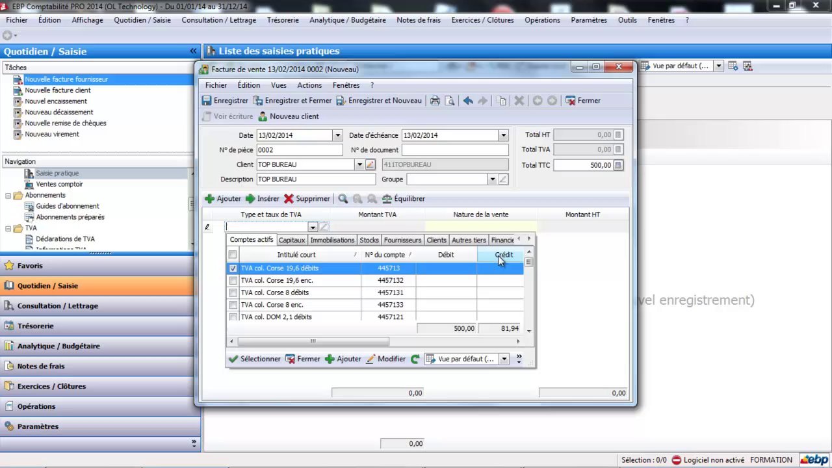The width and height of the screenshot is (832, 468).
Task: Switch to the Fournisseurs tab
Action: coord(402,240)
